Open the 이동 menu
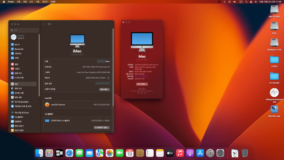Image resolution: width=284 pixels, height=160 pixels. (38, 2)
